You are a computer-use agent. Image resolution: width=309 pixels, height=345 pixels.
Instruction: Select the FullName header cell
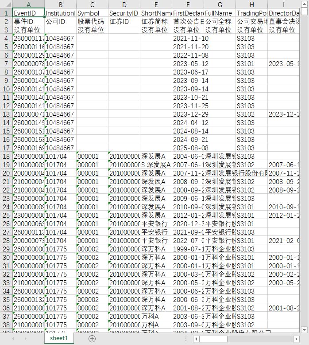click(x=220, y=13)
